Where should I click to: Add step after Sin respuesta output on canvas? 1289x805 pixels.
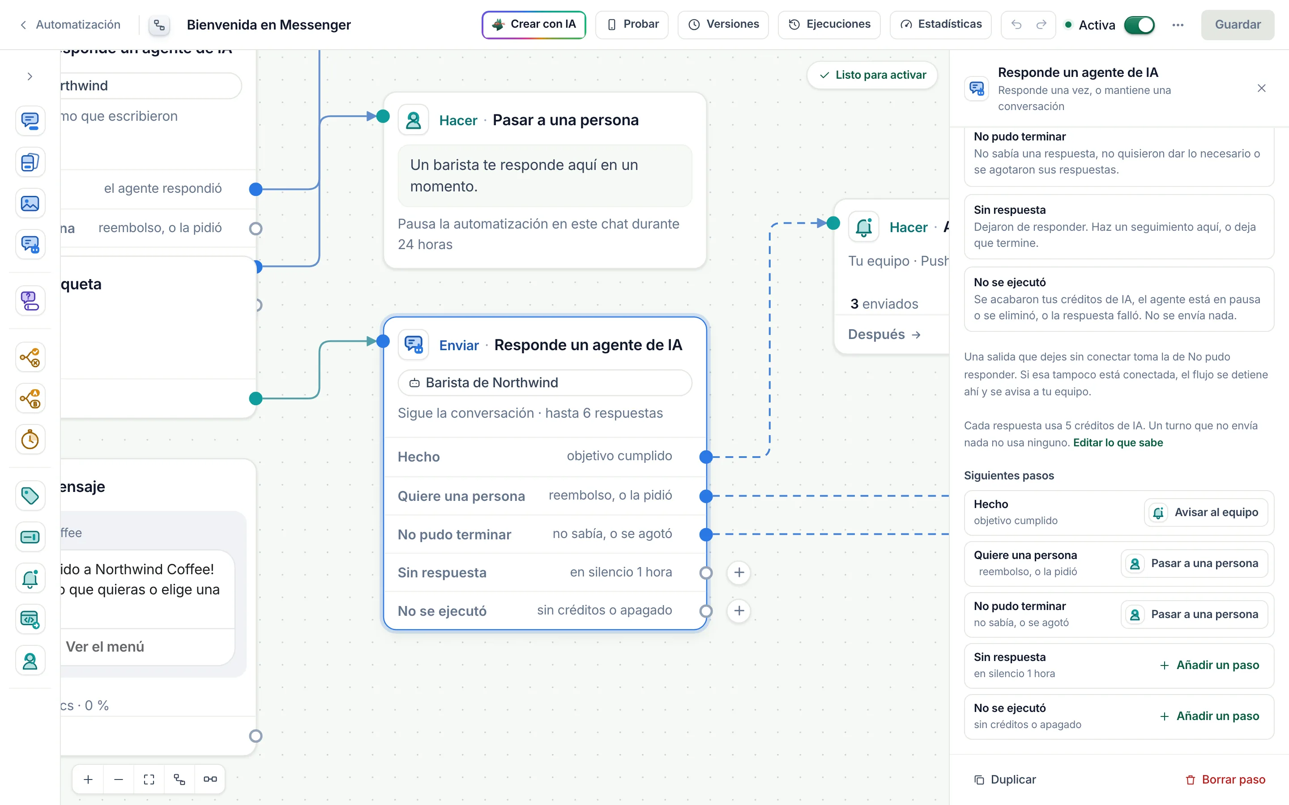(739, 572)
